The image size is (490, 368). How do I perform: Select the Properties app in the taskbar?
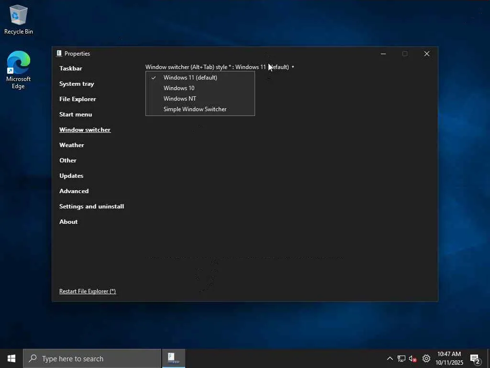pyautogui.click(x=173, y=358)
